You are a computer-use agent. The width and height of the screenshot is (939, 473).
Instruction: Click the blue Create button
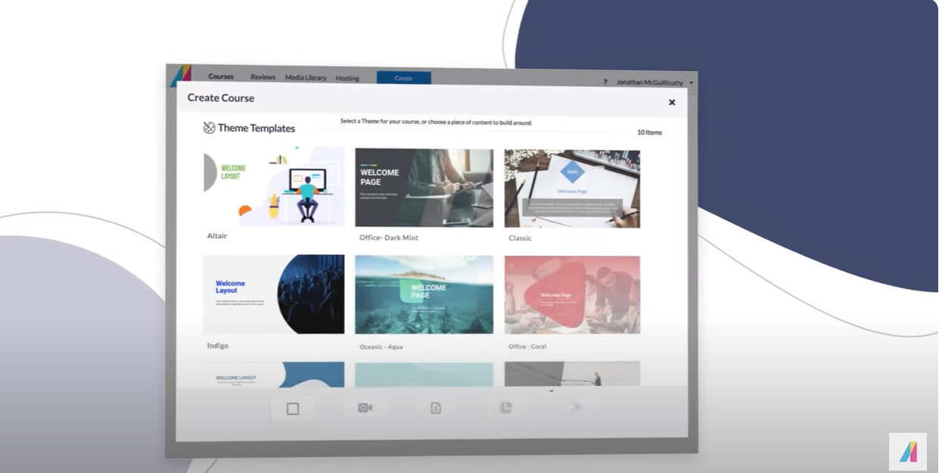tap(403, 78)
